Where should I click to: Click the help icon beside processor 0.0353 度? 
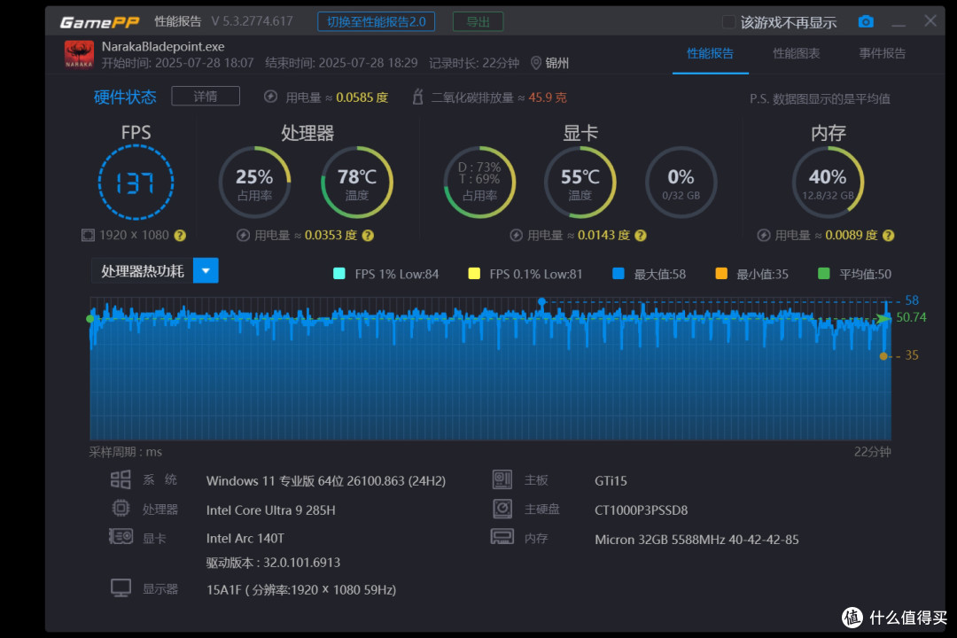pos(368,236)
